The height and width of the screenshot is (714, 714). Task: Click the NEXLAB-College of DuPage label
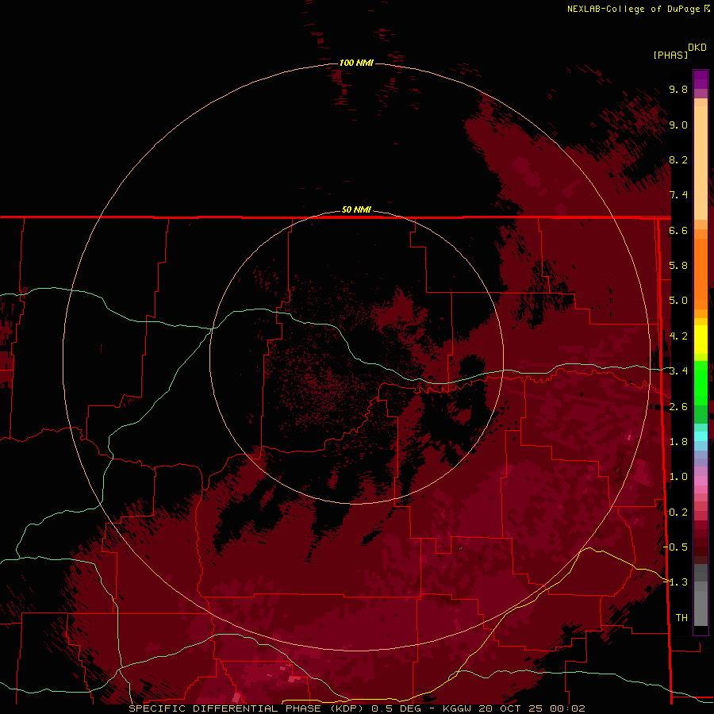(x=633, y=9)
